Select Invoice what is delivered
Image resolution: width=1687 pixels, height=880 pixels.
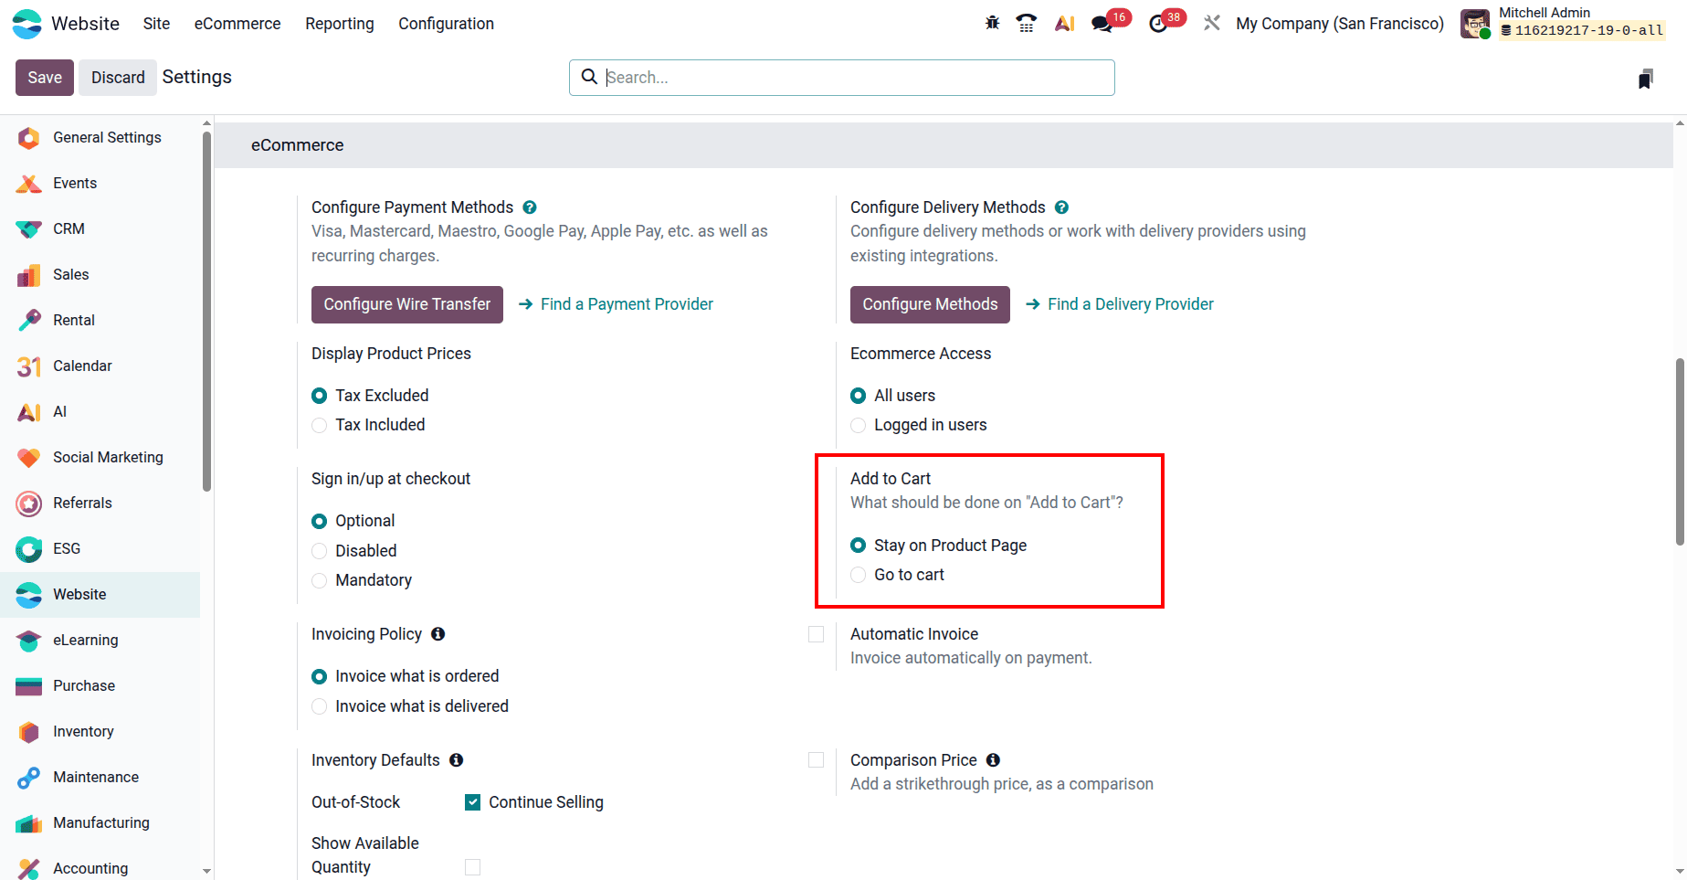coord(319,706)
